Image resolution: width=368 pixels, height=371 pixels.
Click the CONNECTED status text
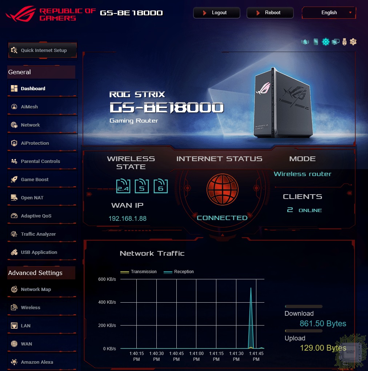pos(222,218)
